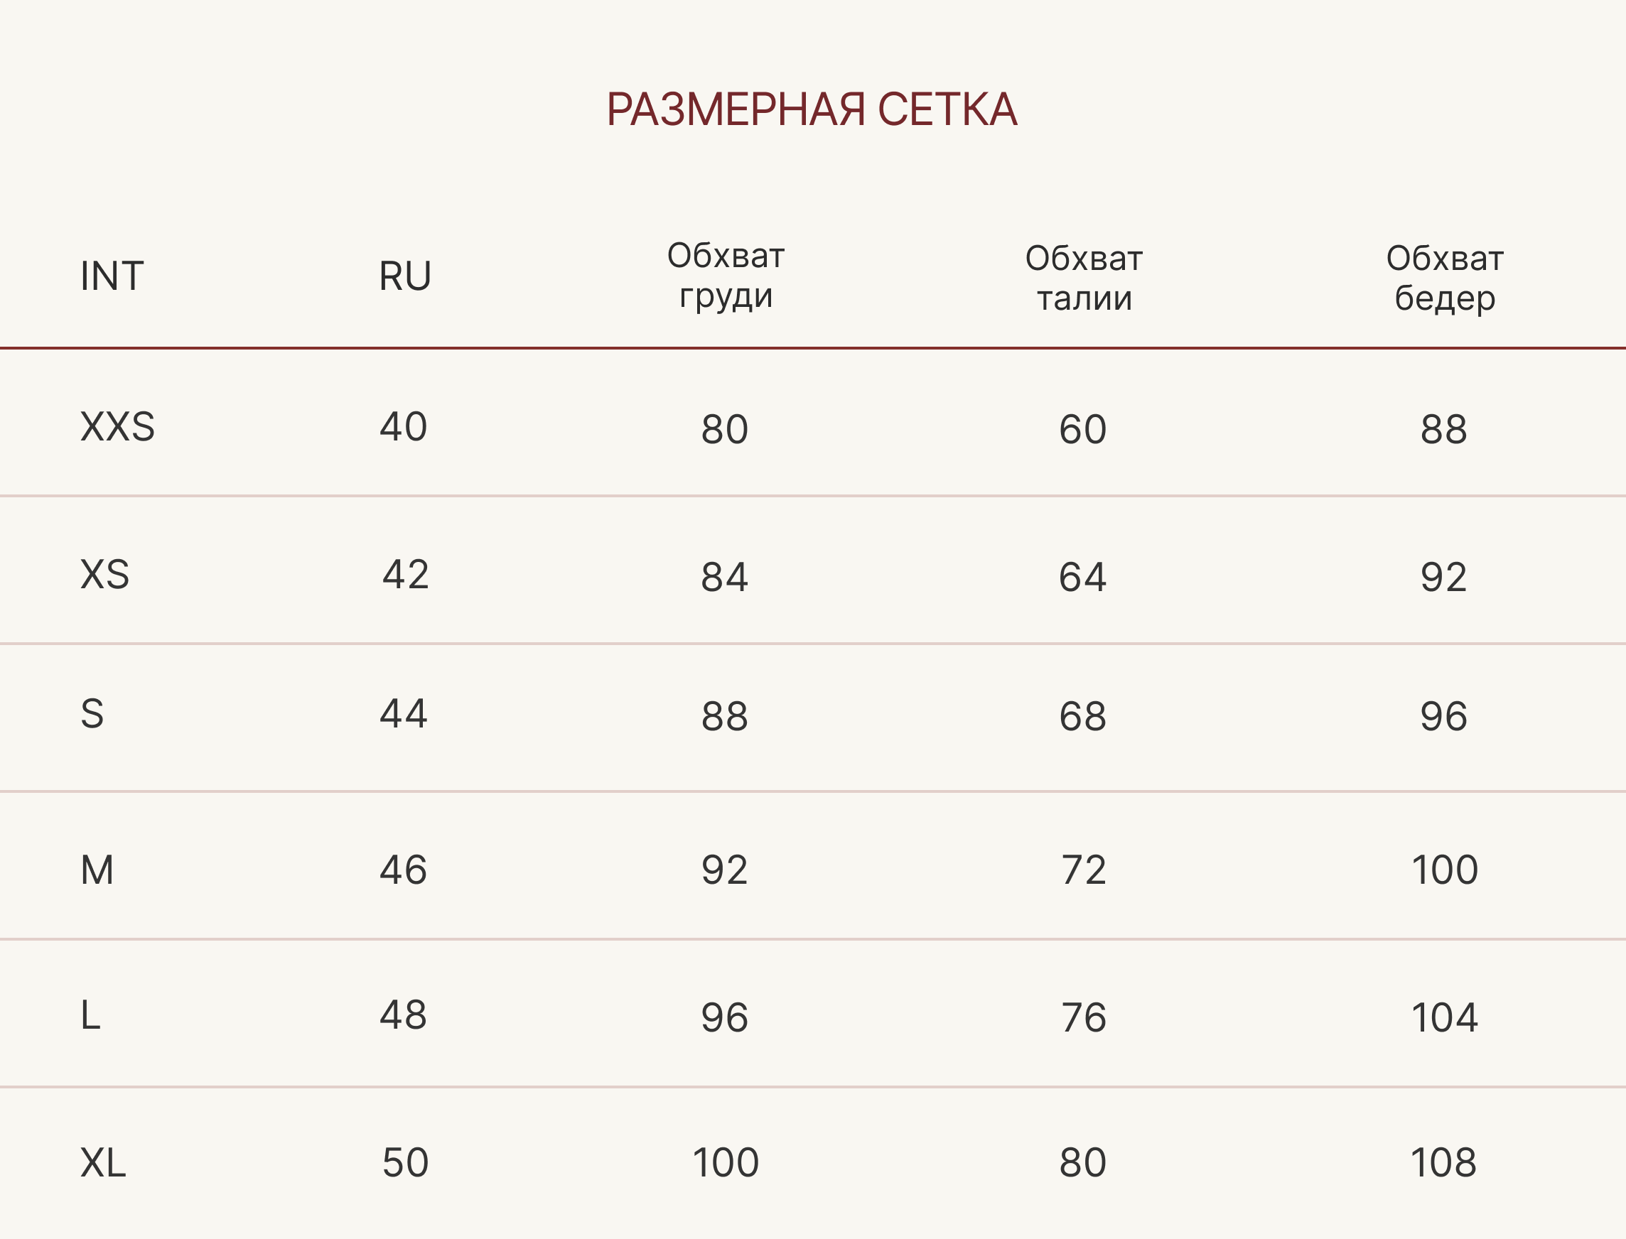Click hip value 104 in L row

(1445, 1018)
